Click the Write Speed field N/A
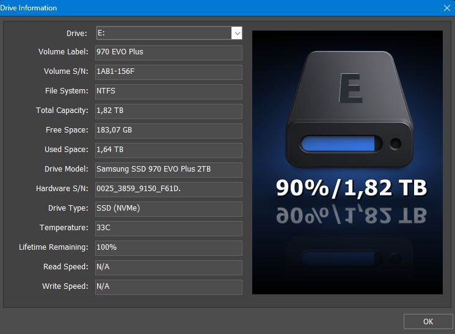 (x=169, y=287)
